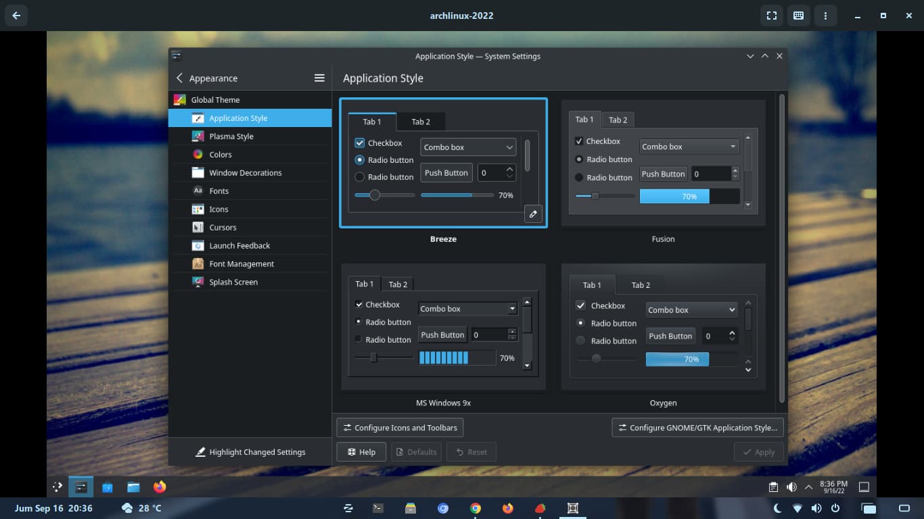Click the Colors icon in the sidebar

198,155
